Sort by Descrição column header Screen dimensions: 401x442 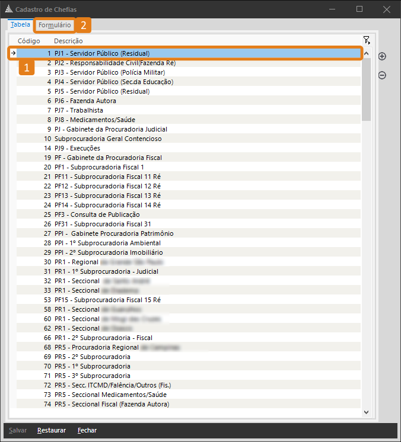click(68, 41)
